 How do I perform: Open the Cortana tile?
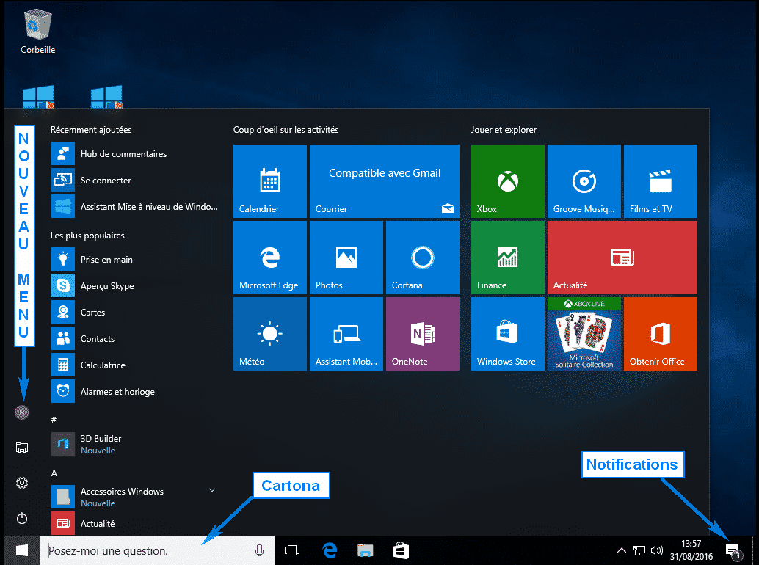(422, 258)
